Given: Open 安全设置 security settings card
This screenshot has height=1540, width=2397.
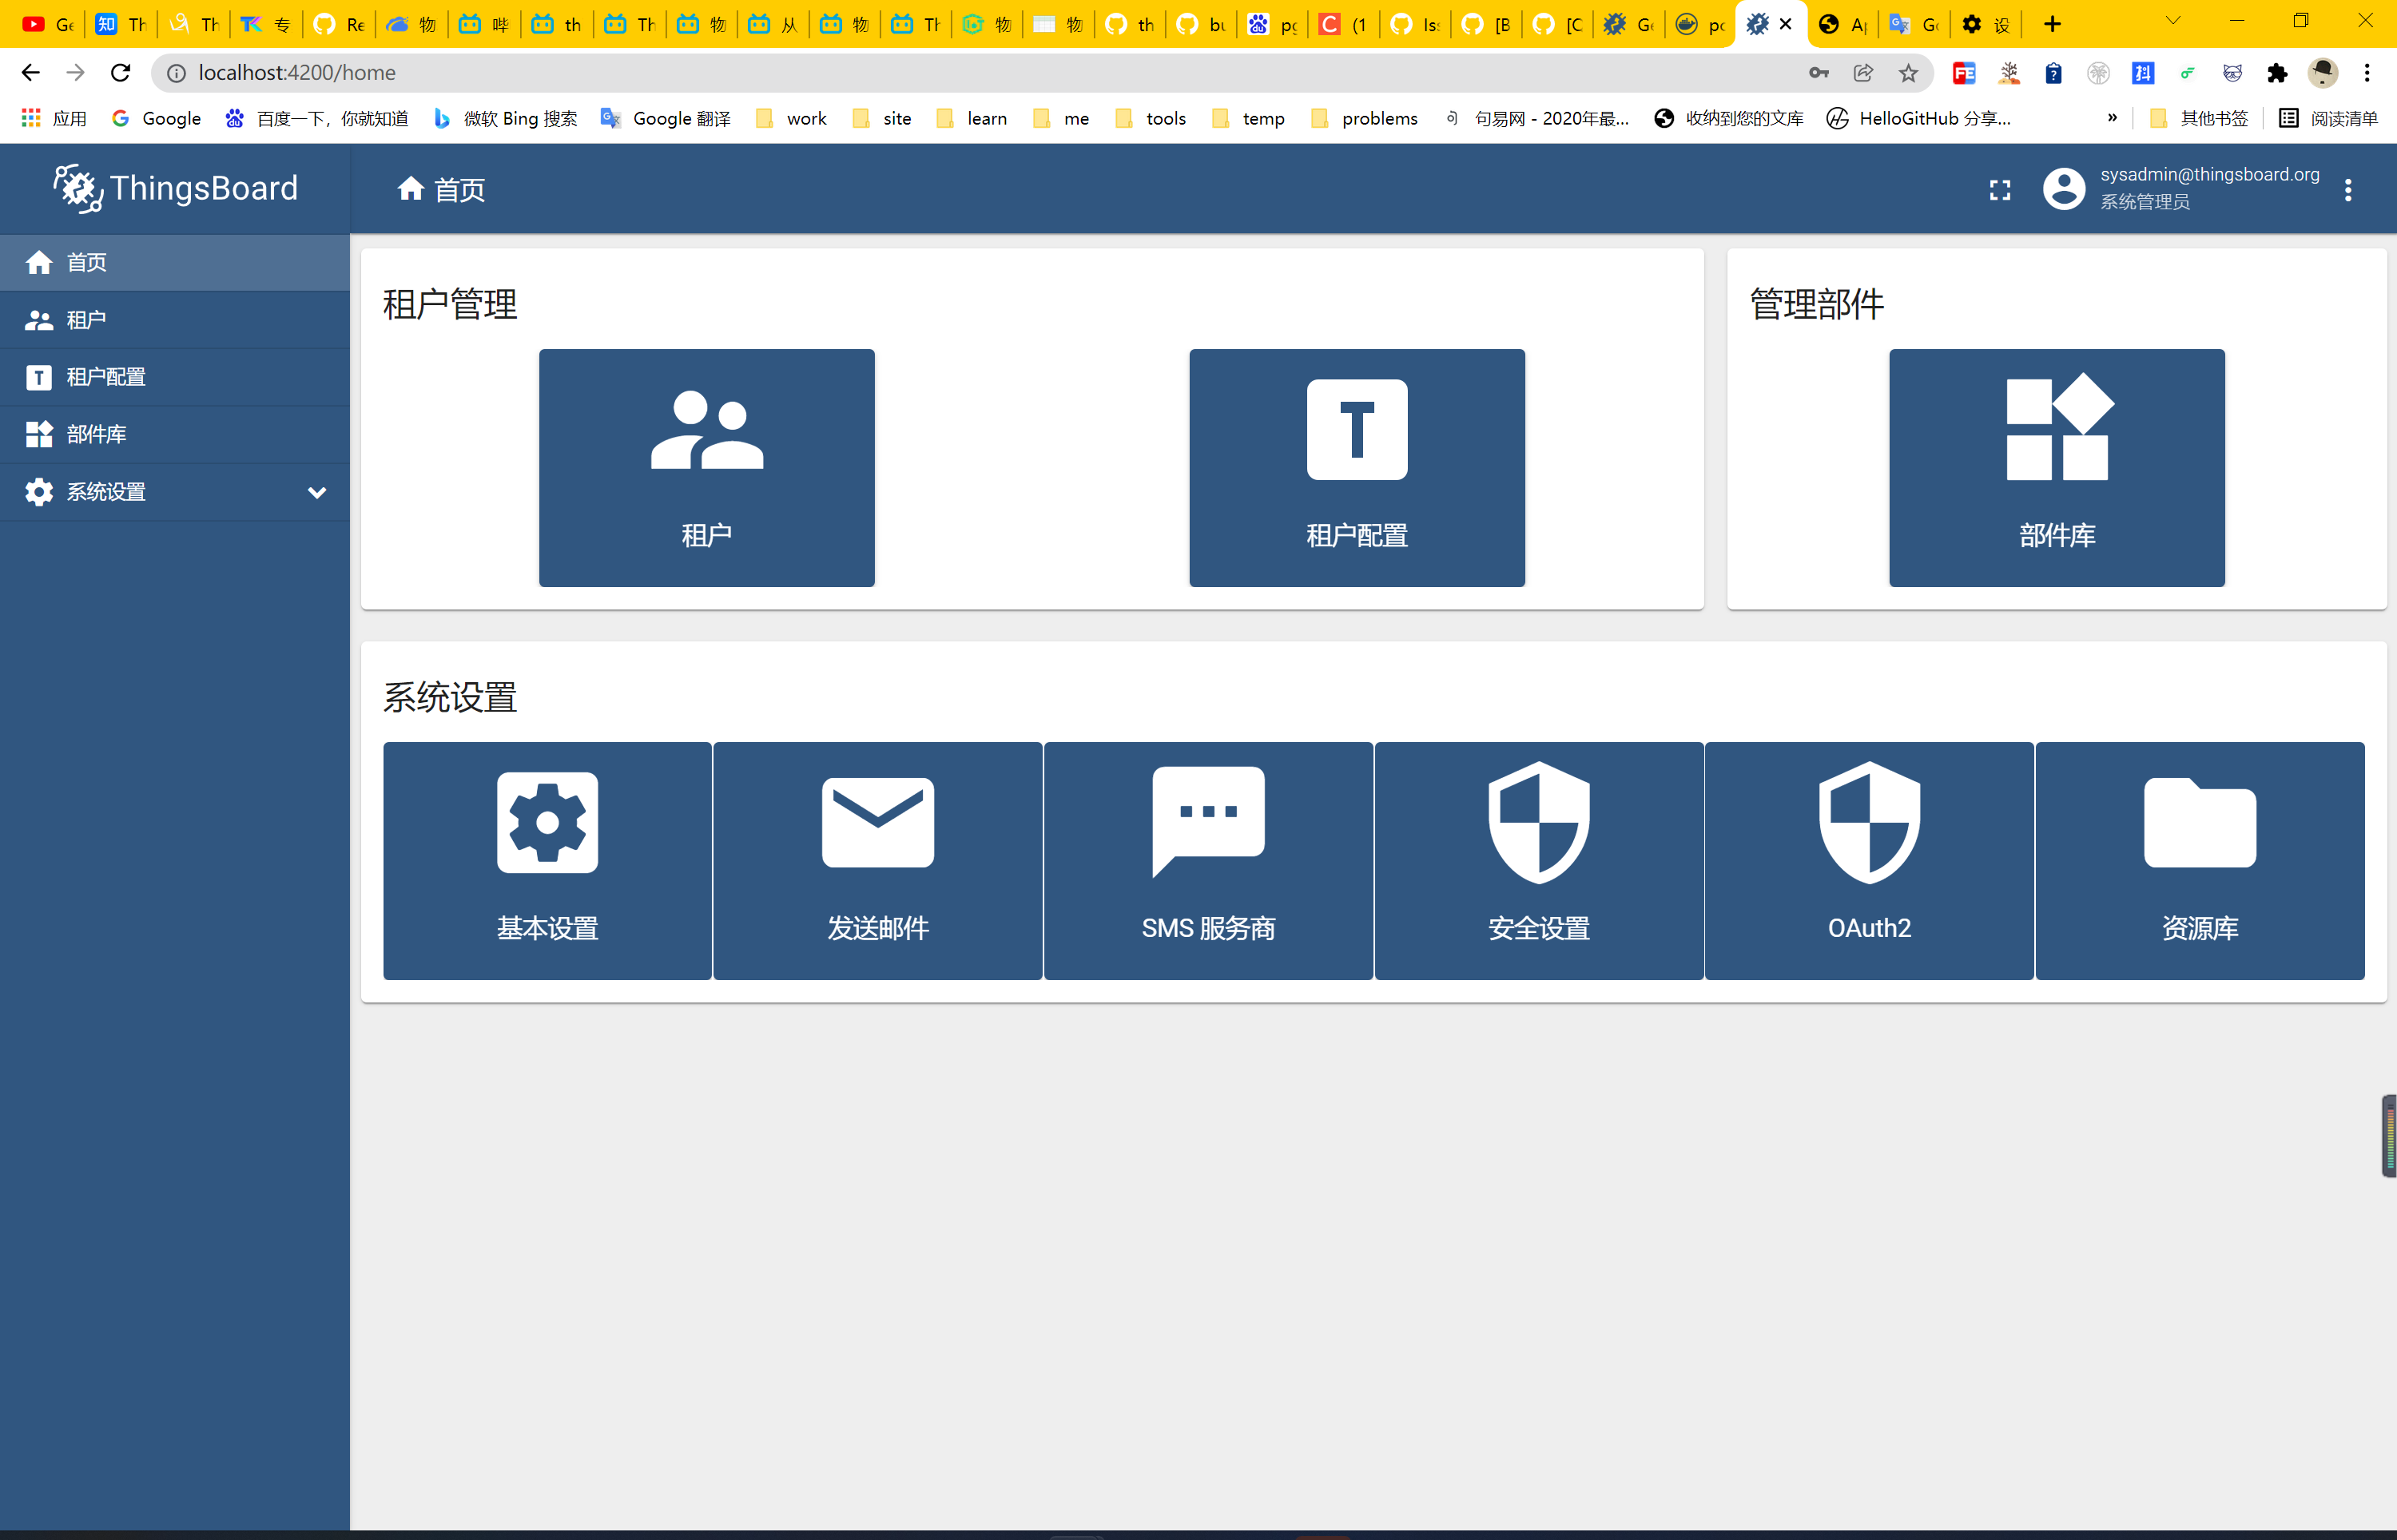Looking at the screenshot, I should coord(1538,860).
